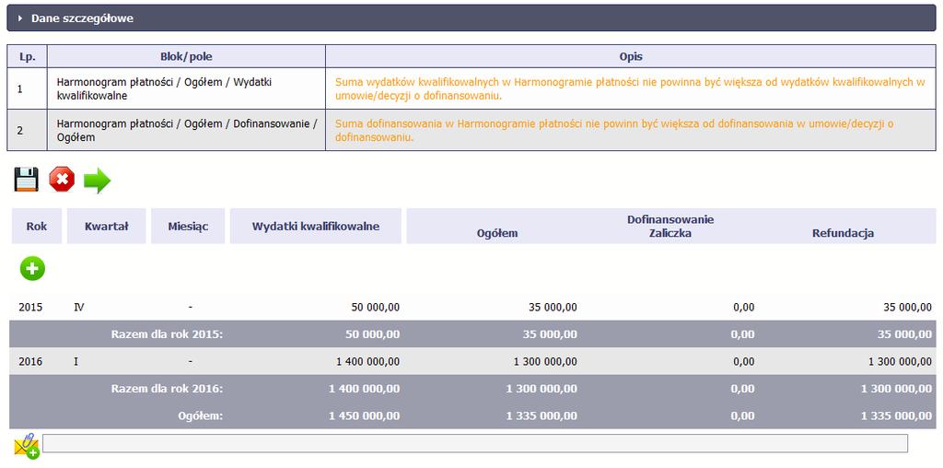Click the Dane szczegółowe header bar
The image size is (943, 468).
pyautogui.click(x=471, y=18)
